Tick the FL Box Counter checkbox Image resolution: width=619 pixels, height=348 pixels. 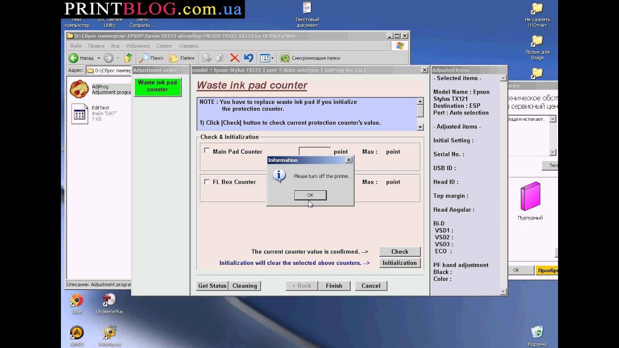point(207,182)
